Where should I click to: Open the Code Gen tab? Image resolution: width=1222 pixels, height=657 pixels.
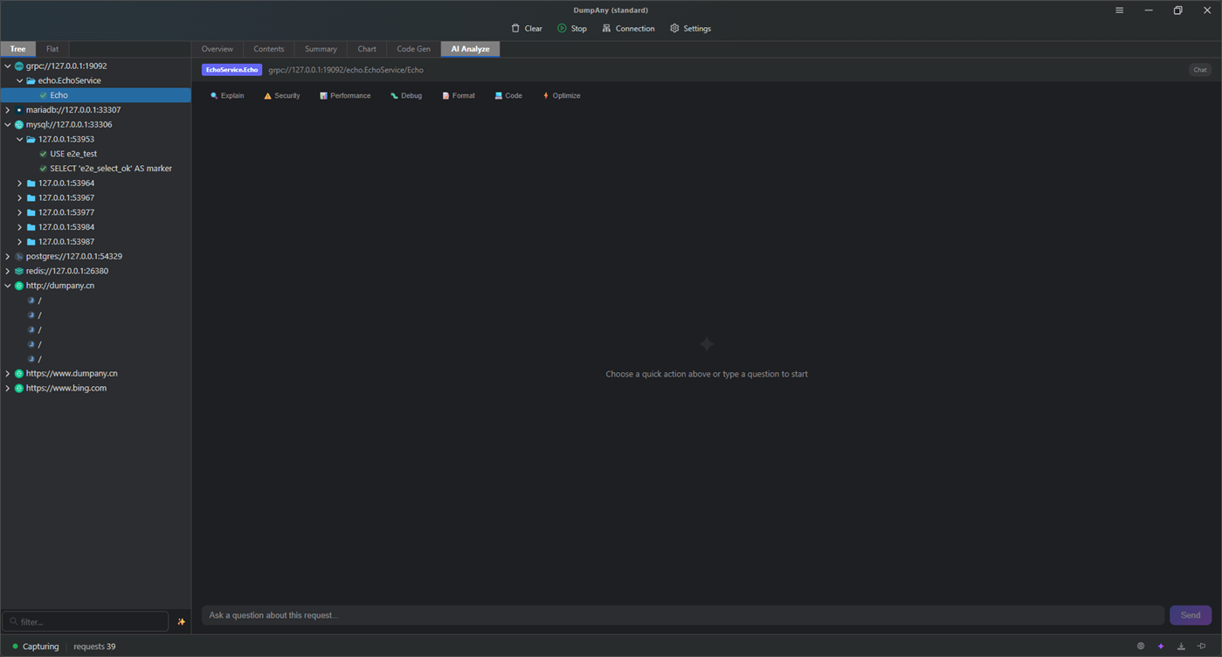[x=413, y=49]
